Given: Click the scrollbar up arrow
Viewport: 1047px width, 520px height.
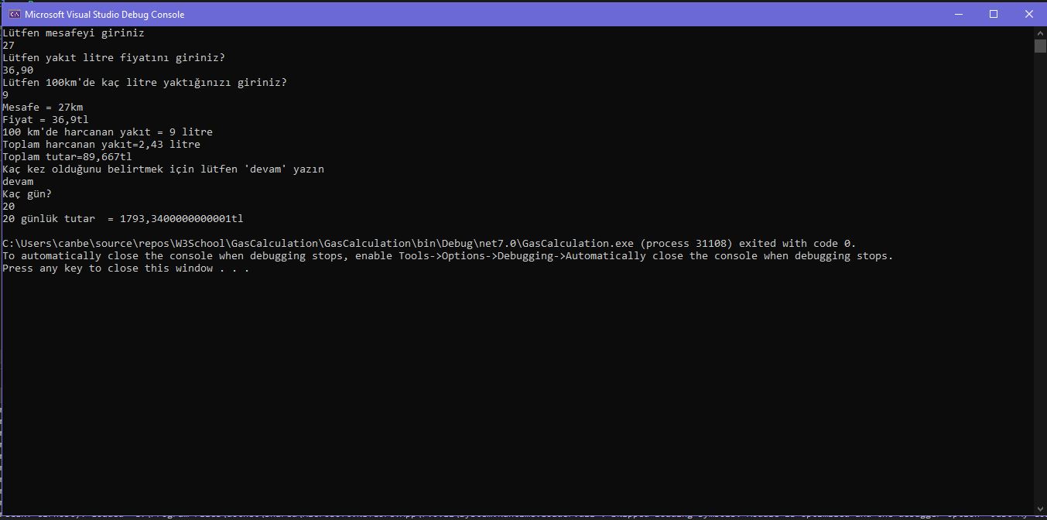Looking at the screenshot, I should (x=1040, y=32).
